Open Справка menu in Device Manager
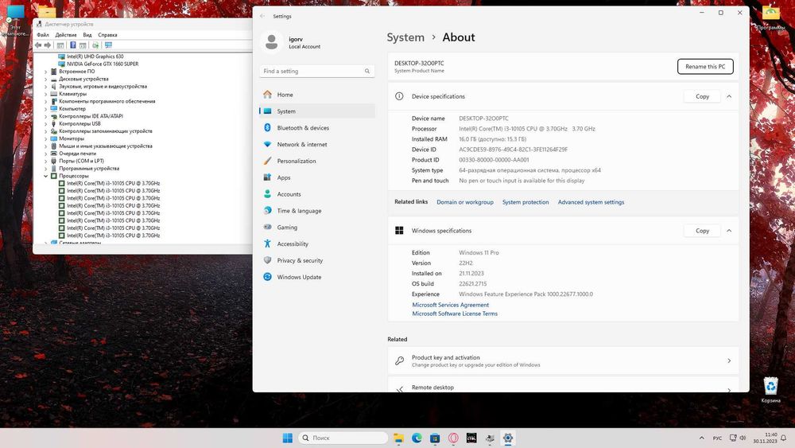Image resolution: width=795 pixels, height=448 pixels. [107, 35]
